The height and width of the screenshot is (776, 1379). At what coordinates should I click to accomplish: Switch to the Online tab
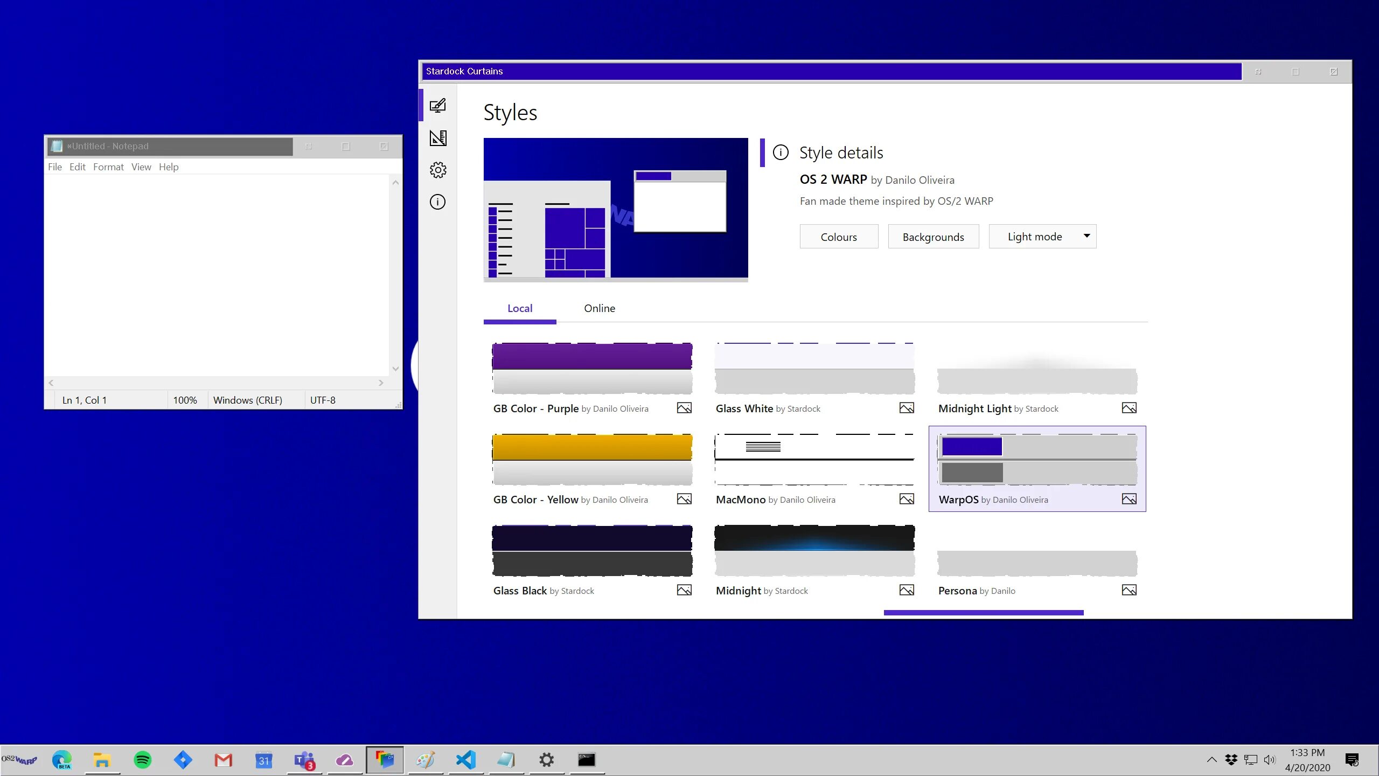pyautogui.click(x=600, y=308)
